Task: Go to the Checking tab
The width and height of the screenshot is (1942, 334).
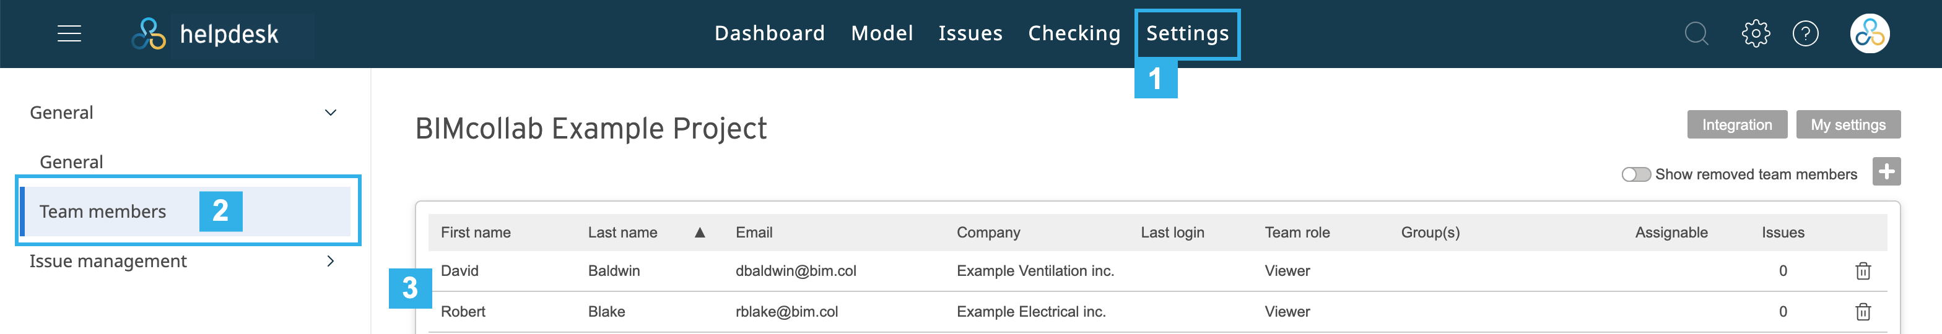Action: [x=1074, y=34]
